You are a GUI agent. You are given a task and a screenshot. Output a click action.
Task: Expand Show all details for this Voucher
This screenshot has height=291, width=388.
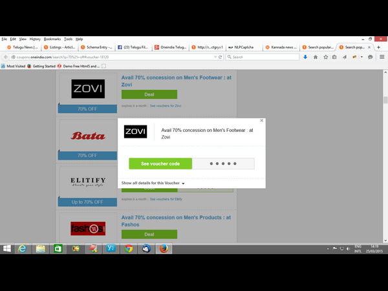153,184
